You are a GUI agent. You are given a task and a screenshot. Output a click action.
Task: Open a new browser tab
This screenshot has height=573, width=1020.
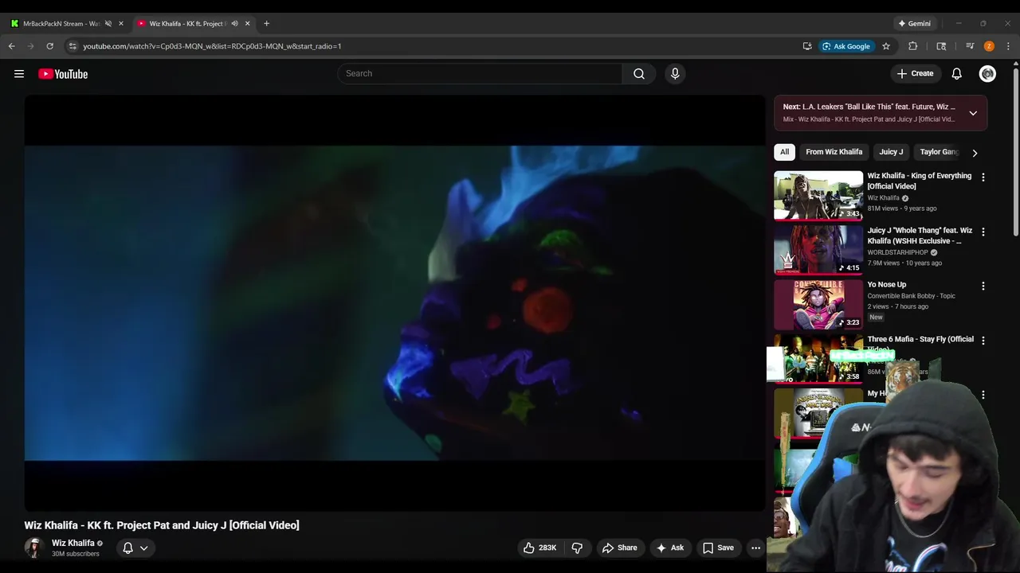(x=266, y=24)
